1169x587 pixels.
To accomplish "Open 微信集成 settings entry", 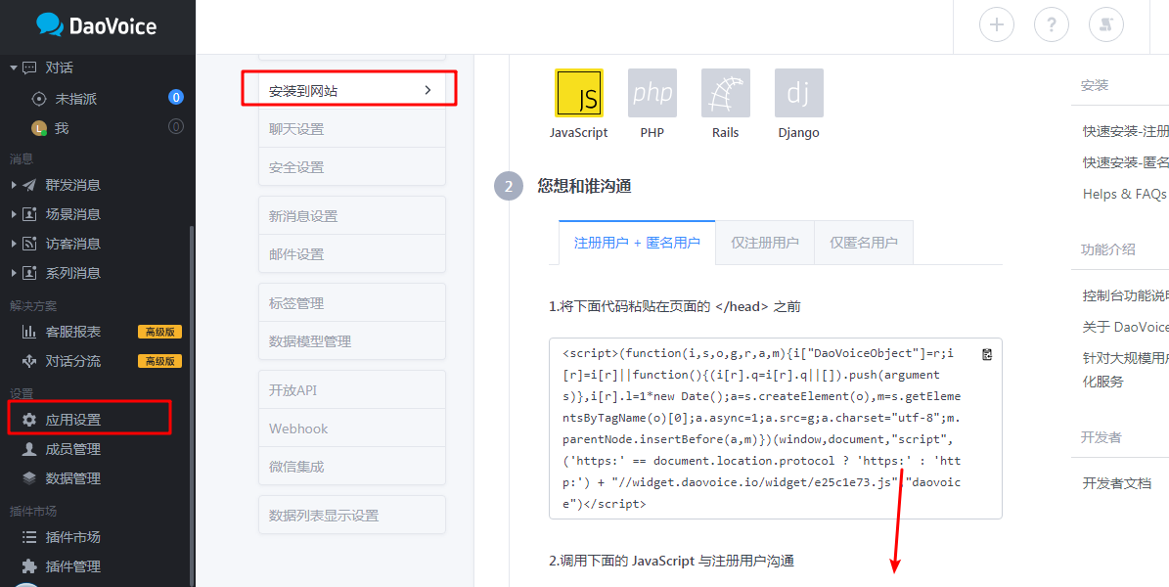I will click(352, 467).
